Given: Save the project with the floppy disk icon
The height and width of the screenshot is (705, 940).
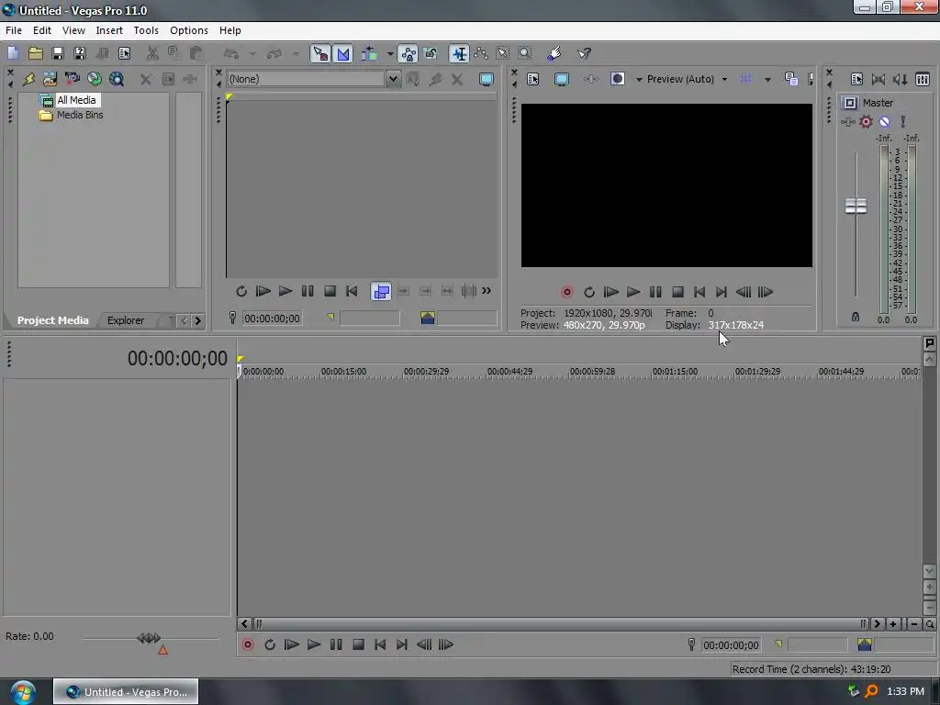Looking at the screenshot, I should [x=58, y=53].
